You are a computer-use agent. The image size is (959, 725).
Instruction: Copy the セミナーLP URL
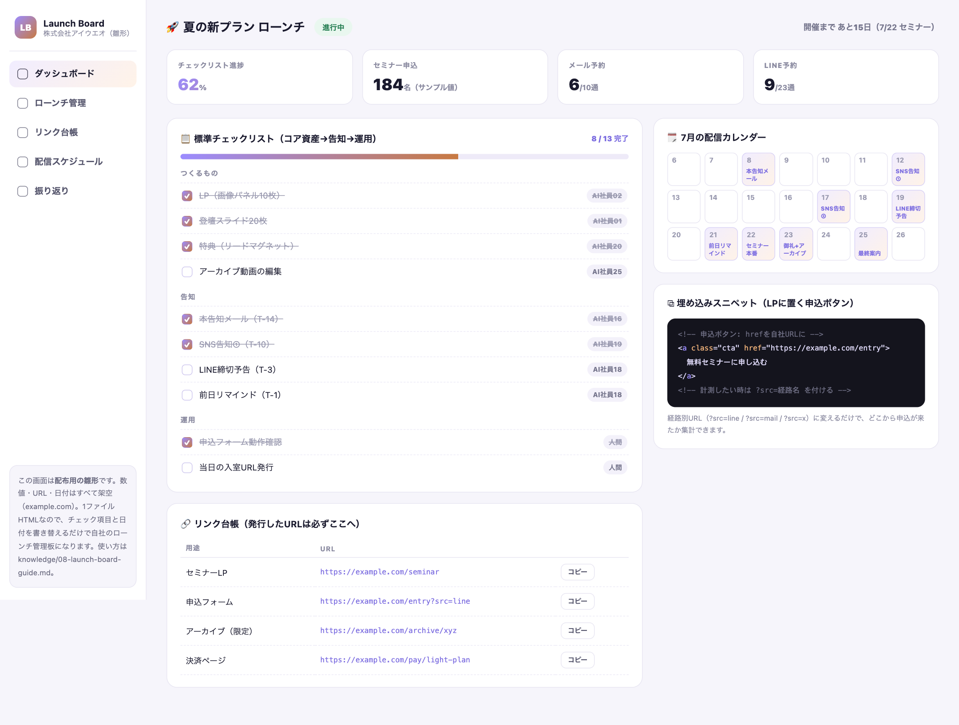coord(577,572)
